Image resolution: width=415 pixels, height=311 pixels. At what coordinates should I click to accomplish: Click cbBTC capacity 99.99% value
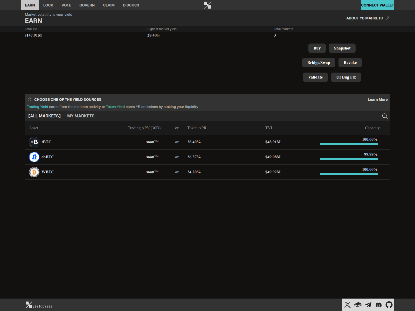(x=371, y=154)
